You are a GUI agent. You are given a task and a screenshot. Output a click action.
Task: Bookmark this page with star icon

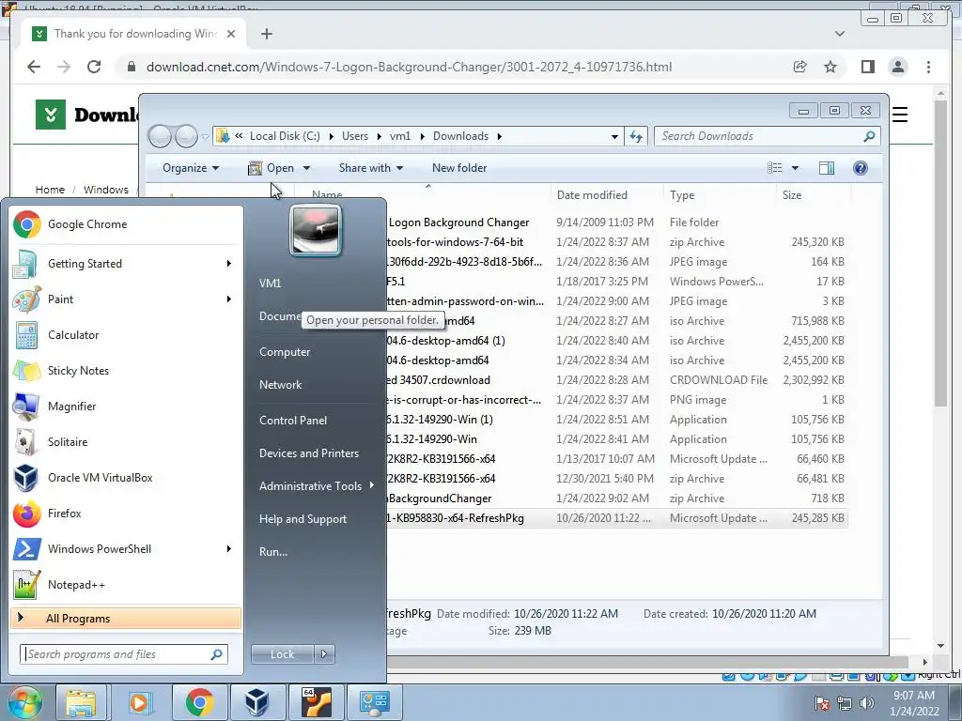click(830, 67)
